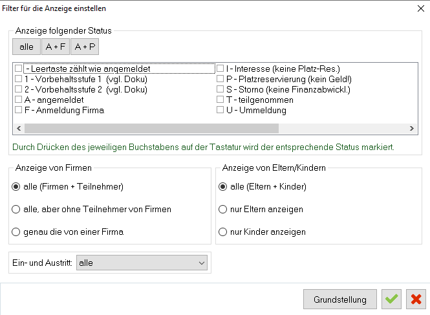Enable 'T - teilgenommen' checkbox
Viewport: 430px width, 315px height.
[x=220, y=100]
